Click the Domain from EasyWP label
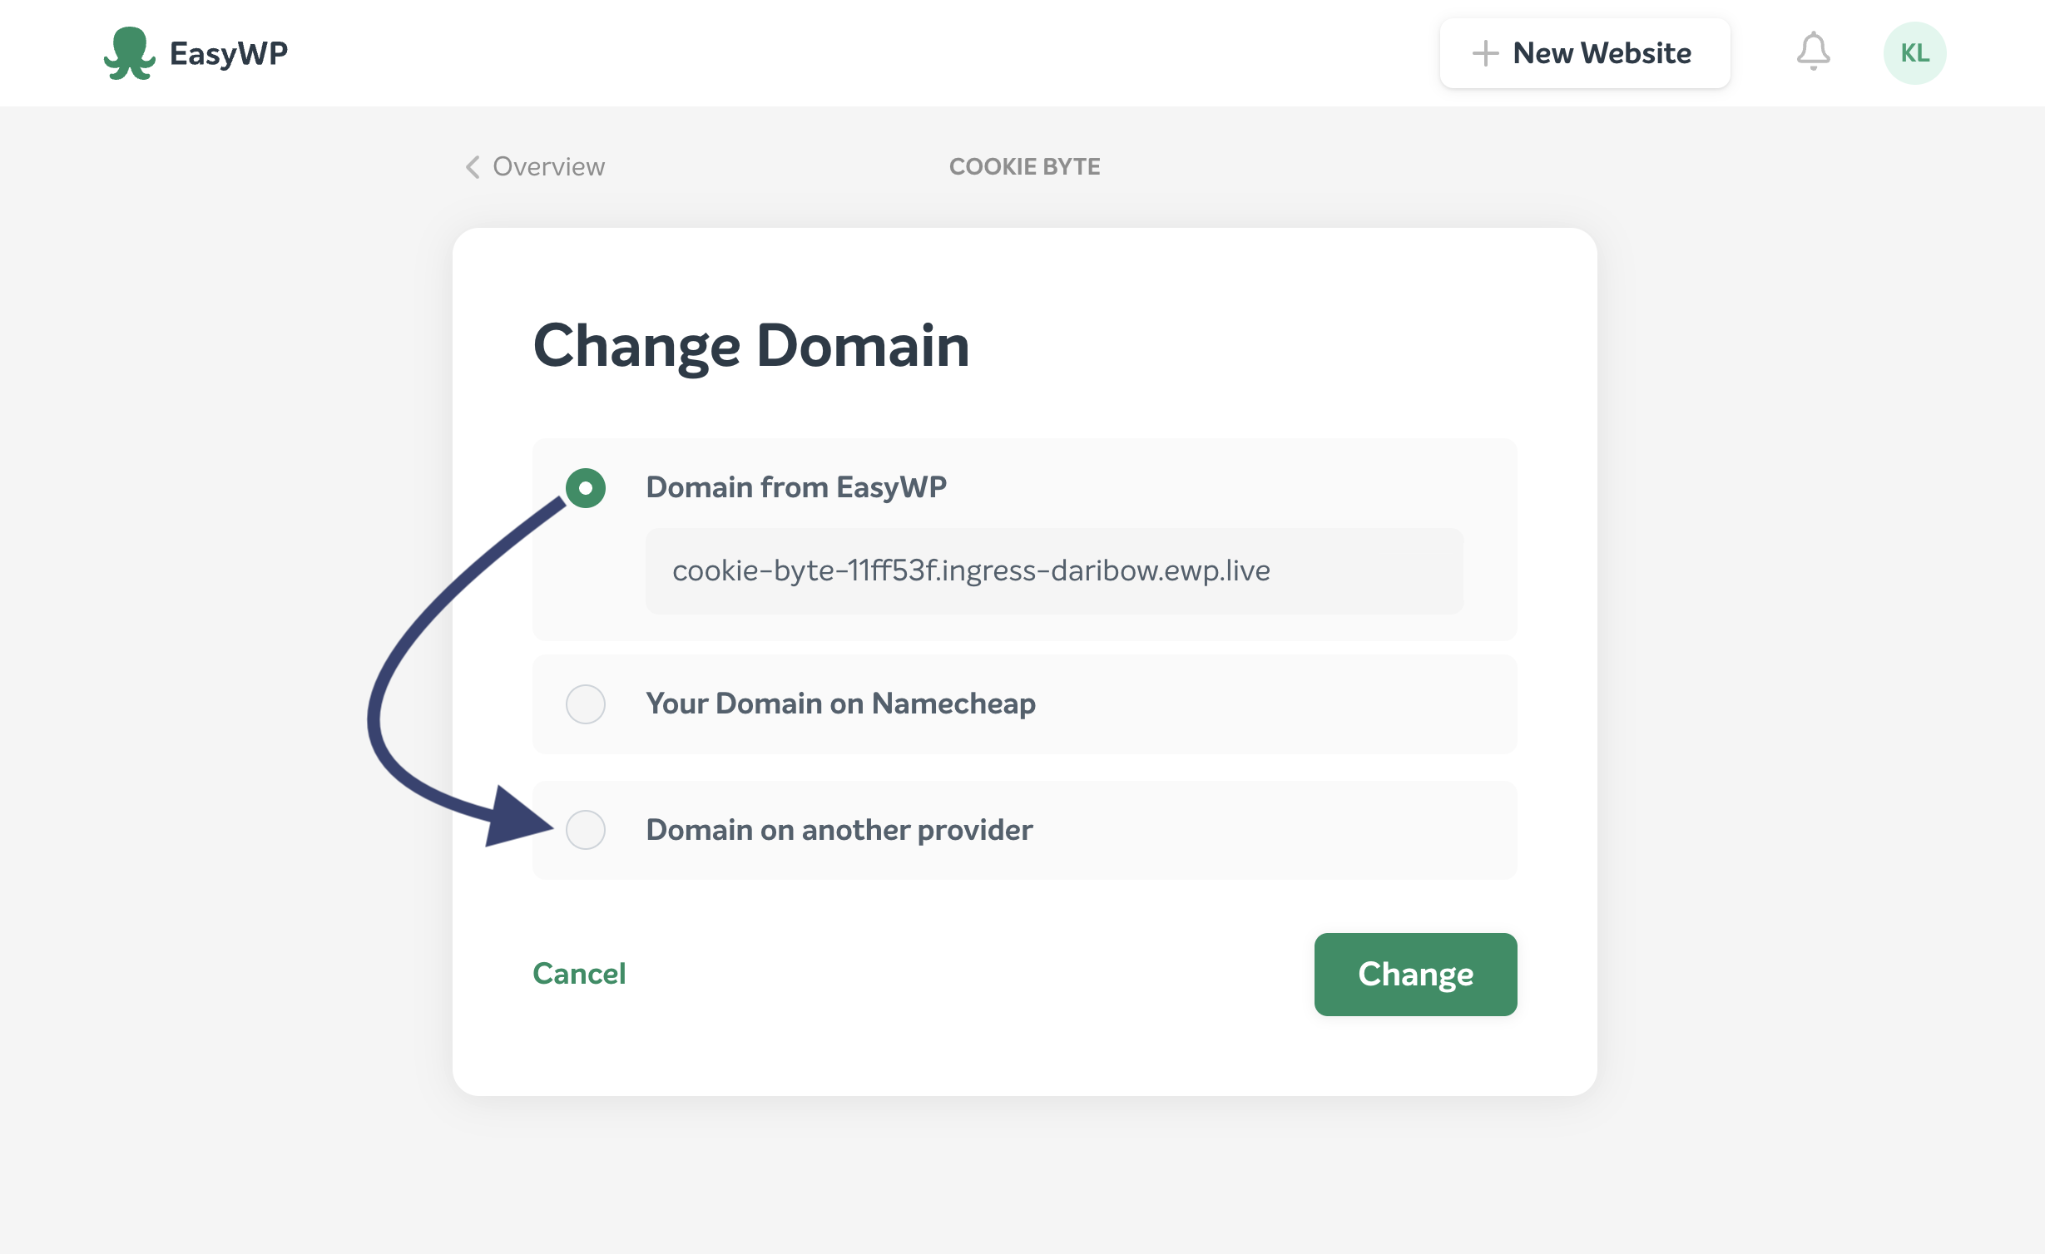 (x=796, y=487)
